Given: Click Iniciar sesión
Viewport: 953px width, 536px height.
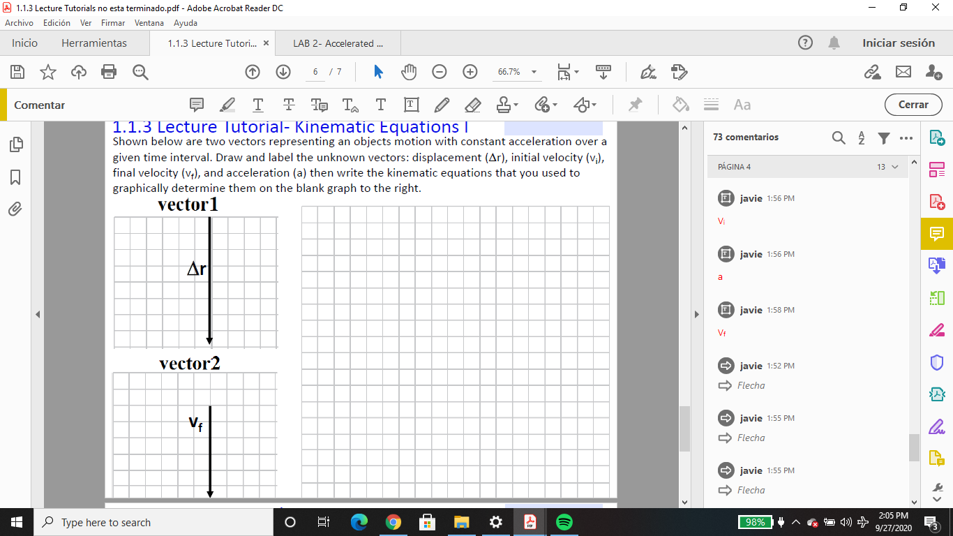Looking at the screenshot, I should (899, 43).
